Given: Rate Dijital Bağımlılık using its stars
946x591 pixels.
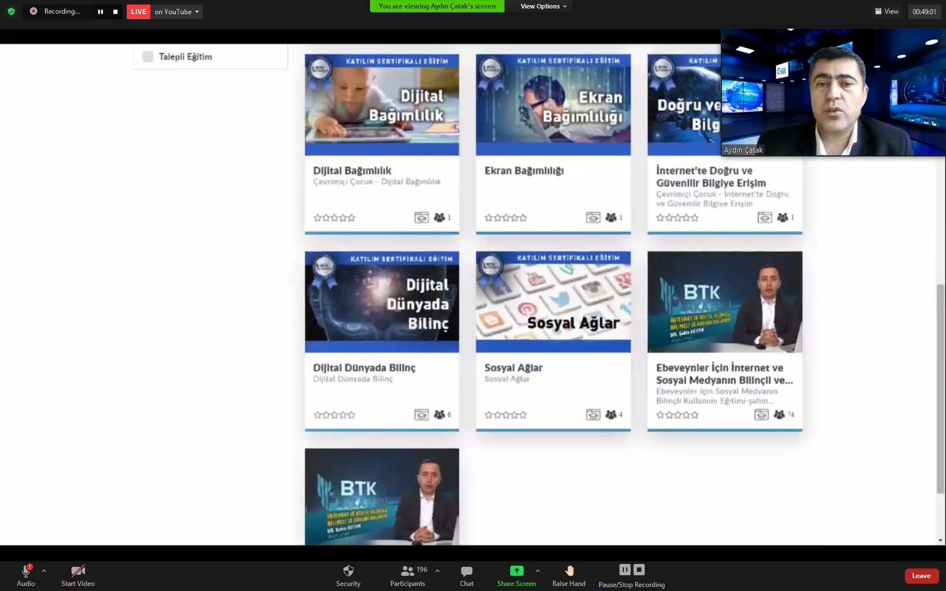Looking at the screenshot, I should click(x=334, y=218).
